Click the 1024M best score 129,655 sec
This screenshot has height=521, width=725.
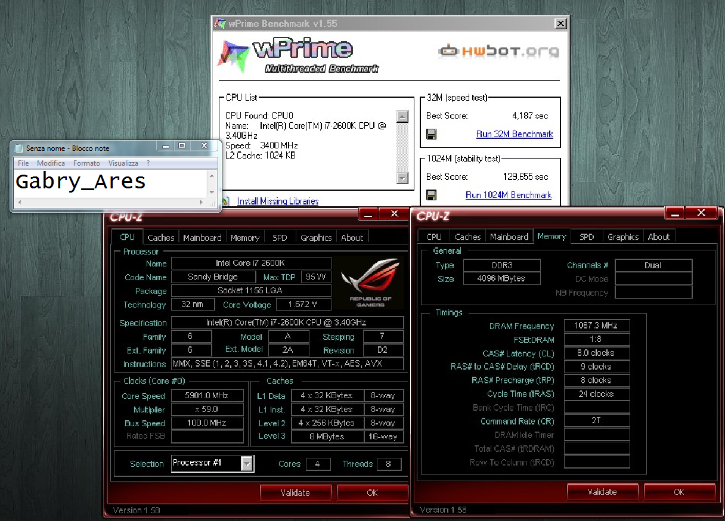526,176
